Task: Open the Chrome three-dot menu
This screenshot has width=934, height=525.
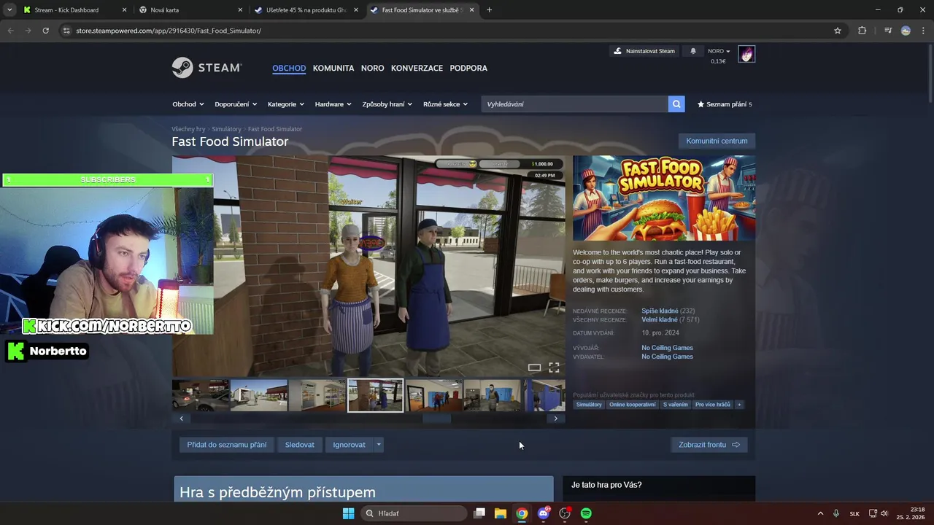Action: [x=923, y=31]
